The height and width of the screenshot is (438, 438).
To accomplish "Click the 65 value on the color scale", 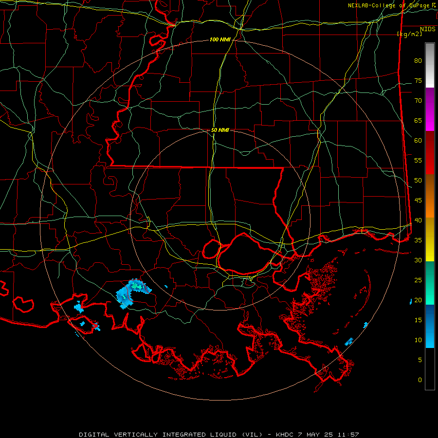I will coord(418,121).
